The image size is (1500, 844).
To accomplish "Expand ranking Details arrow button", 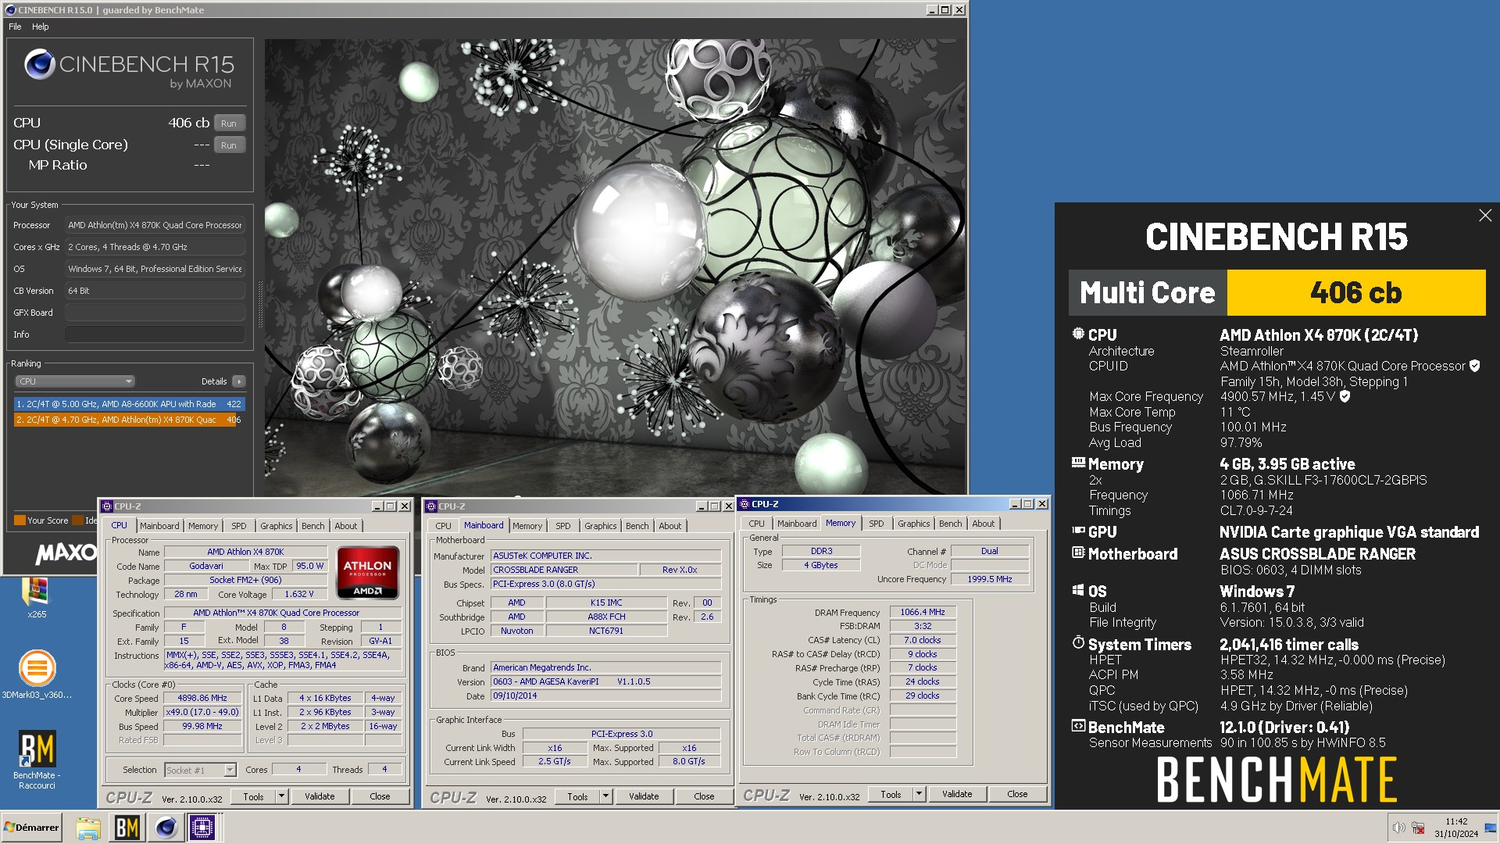I will [x=239, y=381].
